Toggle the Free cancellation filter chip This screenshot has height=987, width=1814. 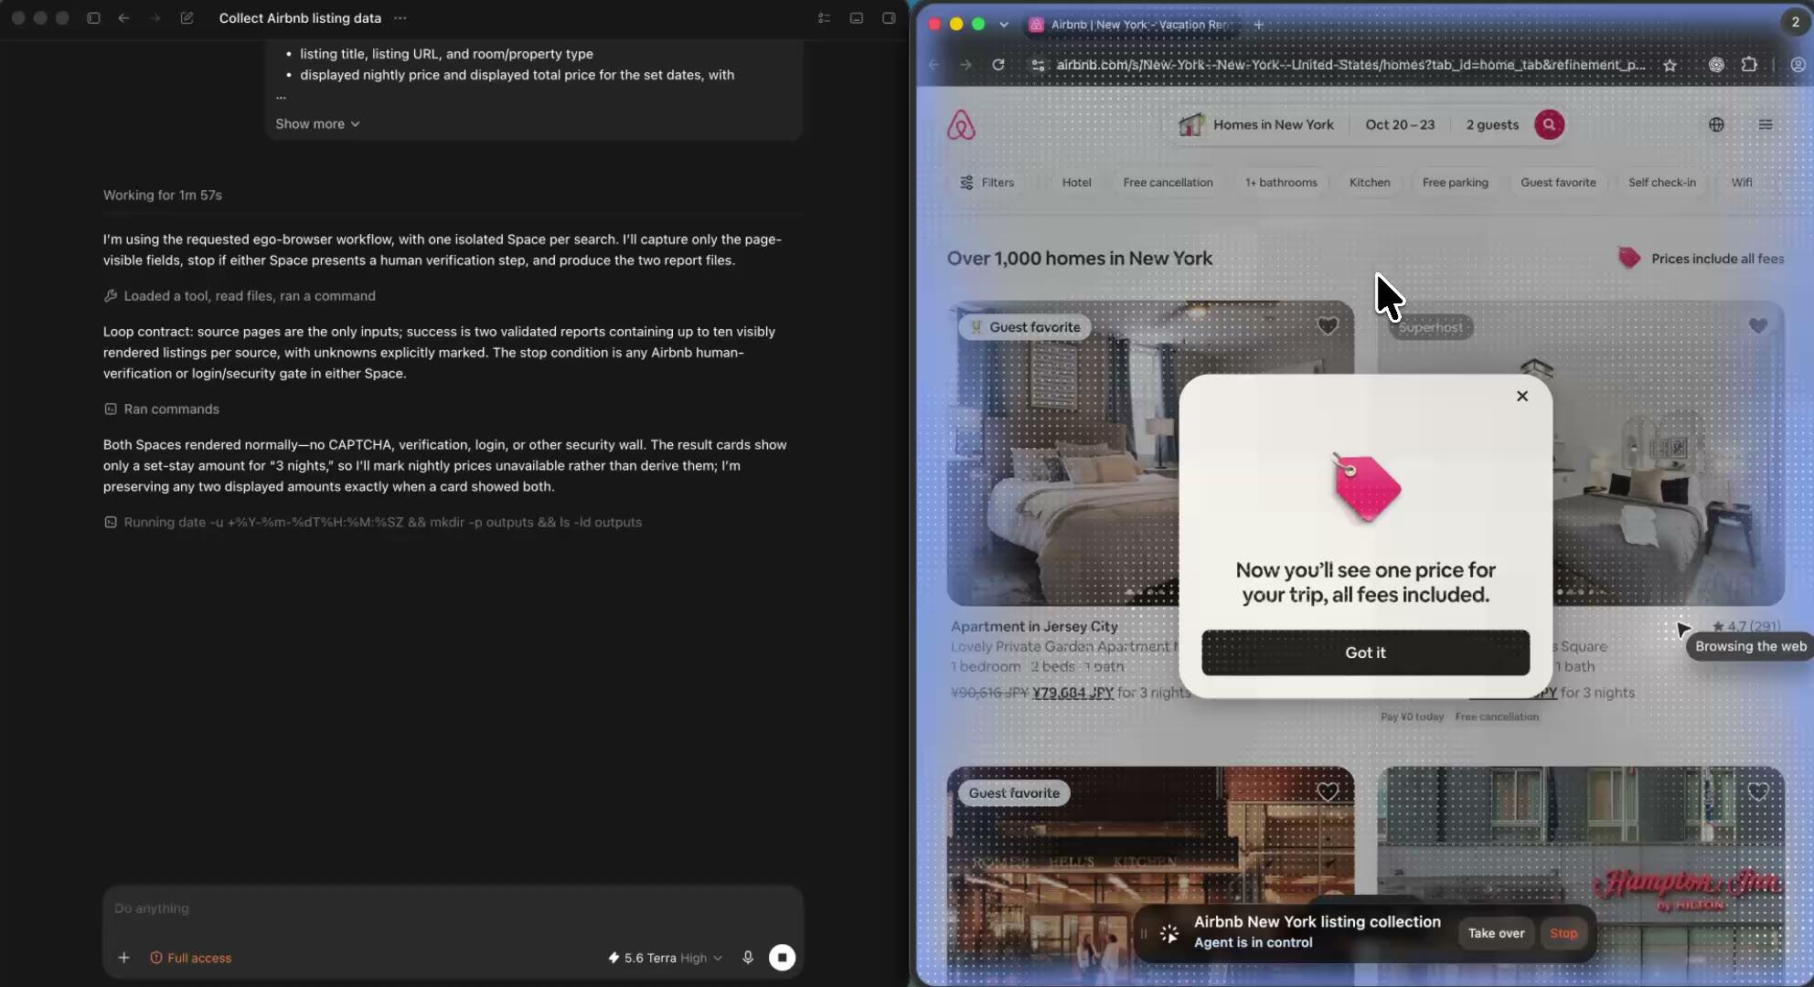[1168, 183]
